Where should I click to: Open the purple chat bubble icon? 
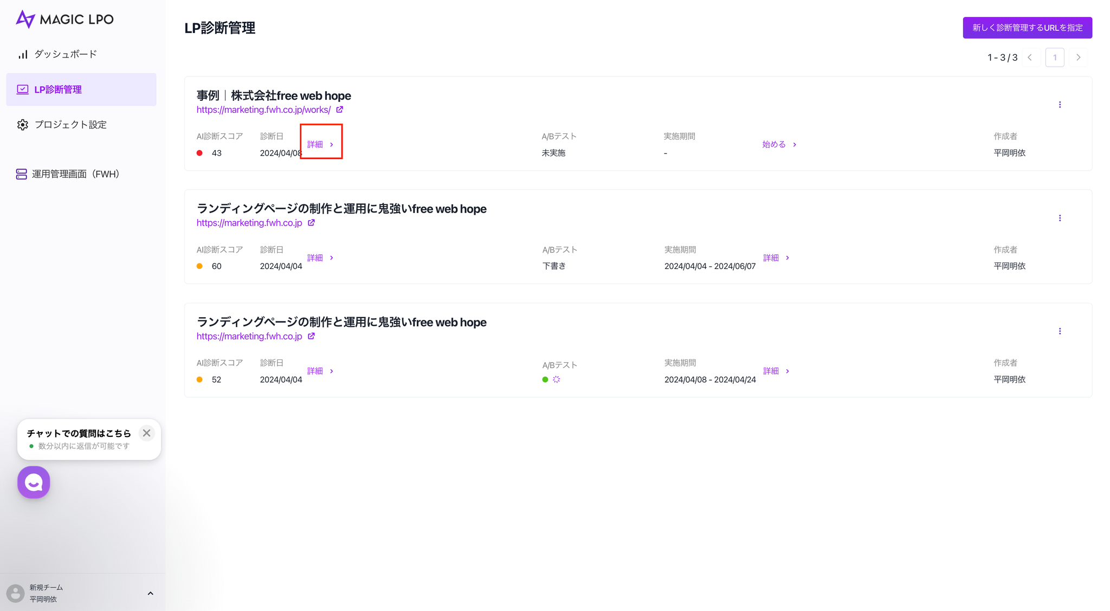(x=34, y=482)
